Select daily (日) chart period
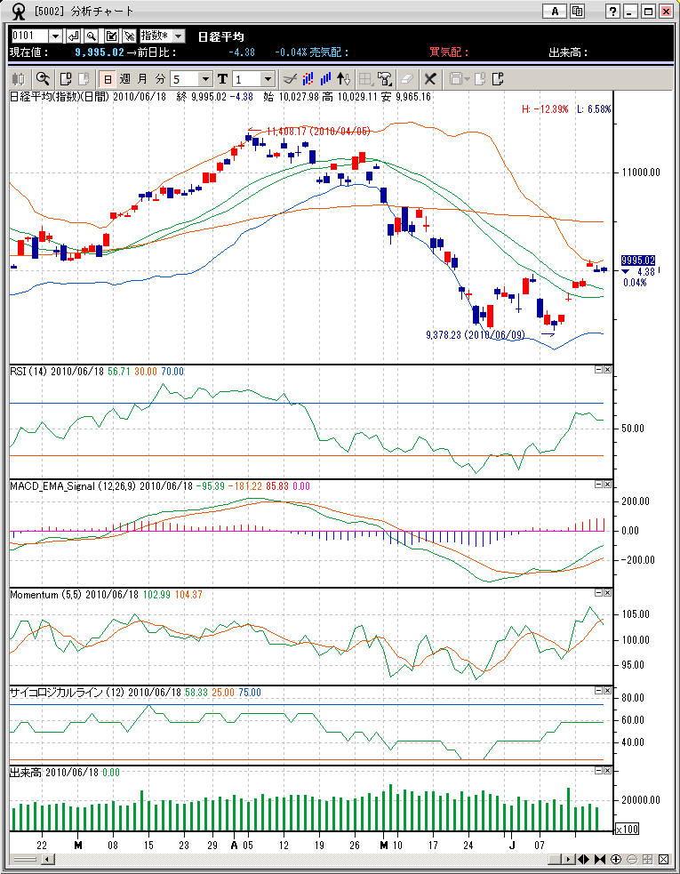This screenshot has height=874, width=680. (108, 78)
